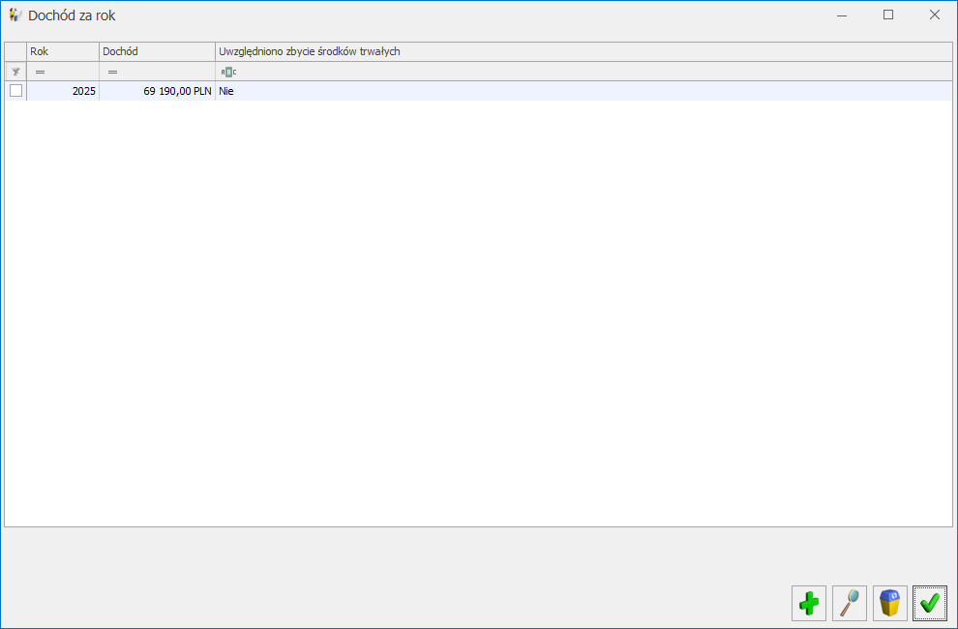
Task: Delete the record with trash bin icon
Action: [x=889, y=603]
